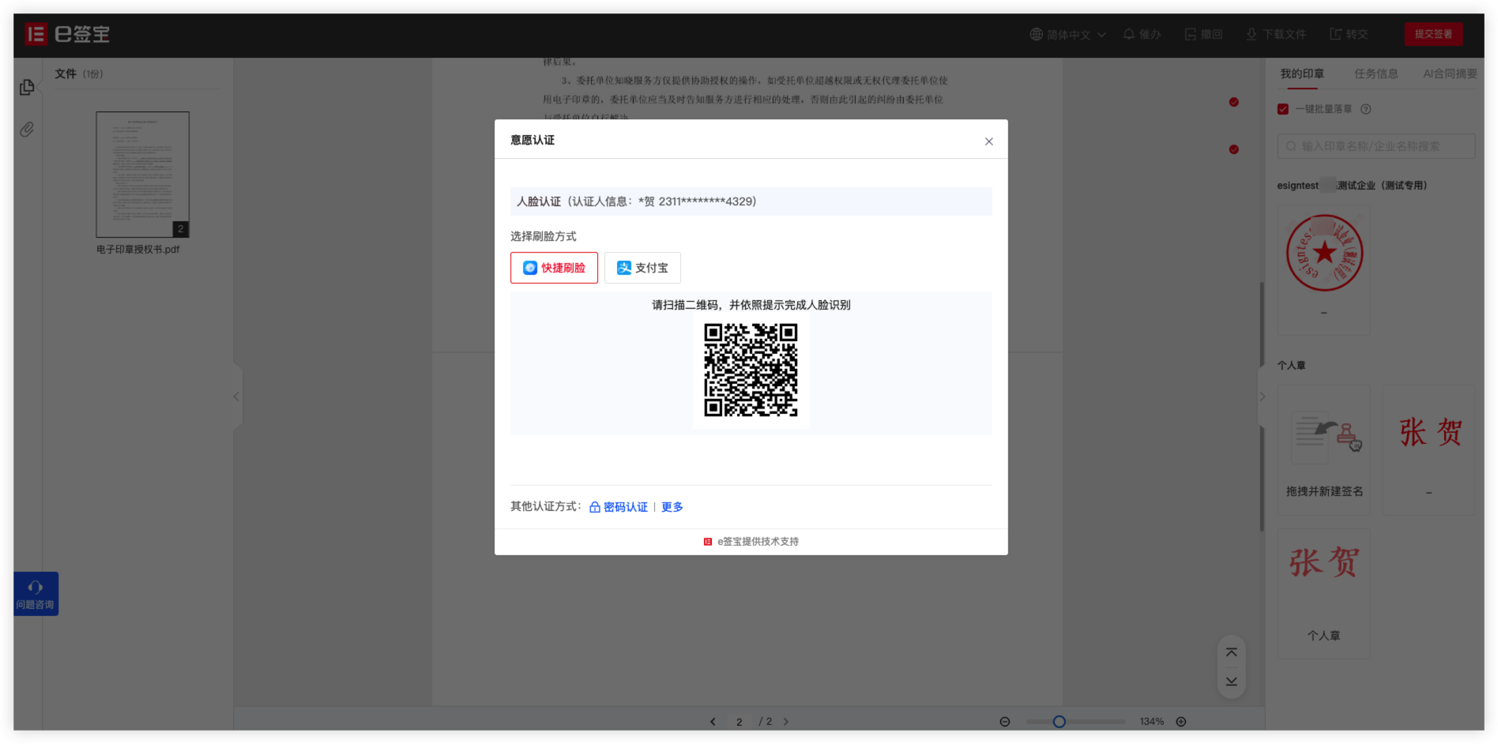Open the 问题咨询 support widget
This screenshot has height=744, width=1498.
36,594
